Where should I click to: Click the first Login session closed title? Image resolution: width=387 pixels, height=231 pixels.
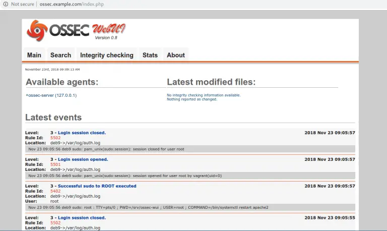click(x=82, y=133)
